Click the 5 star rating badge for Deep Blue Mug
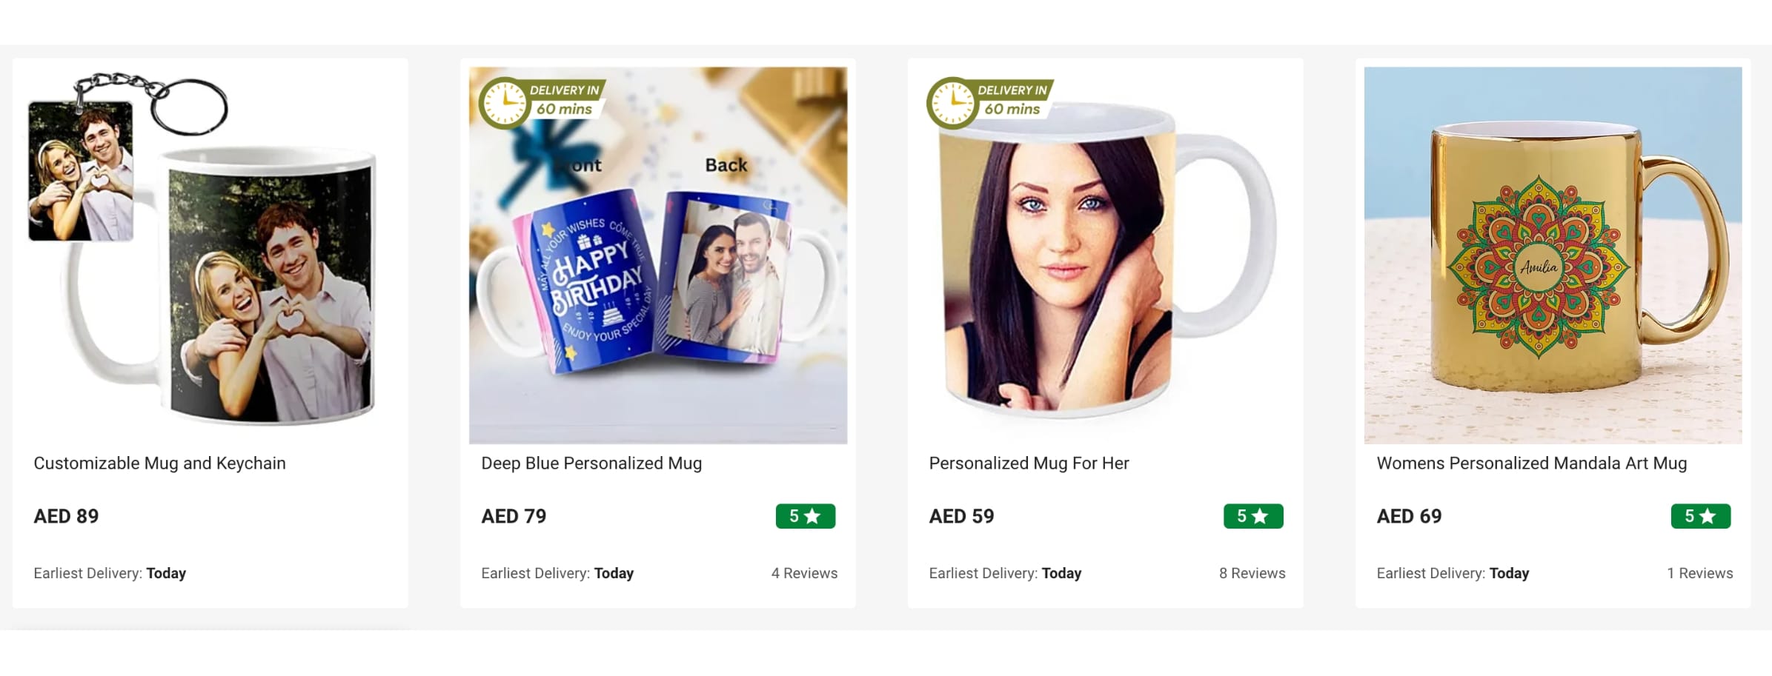 [806, 516]
